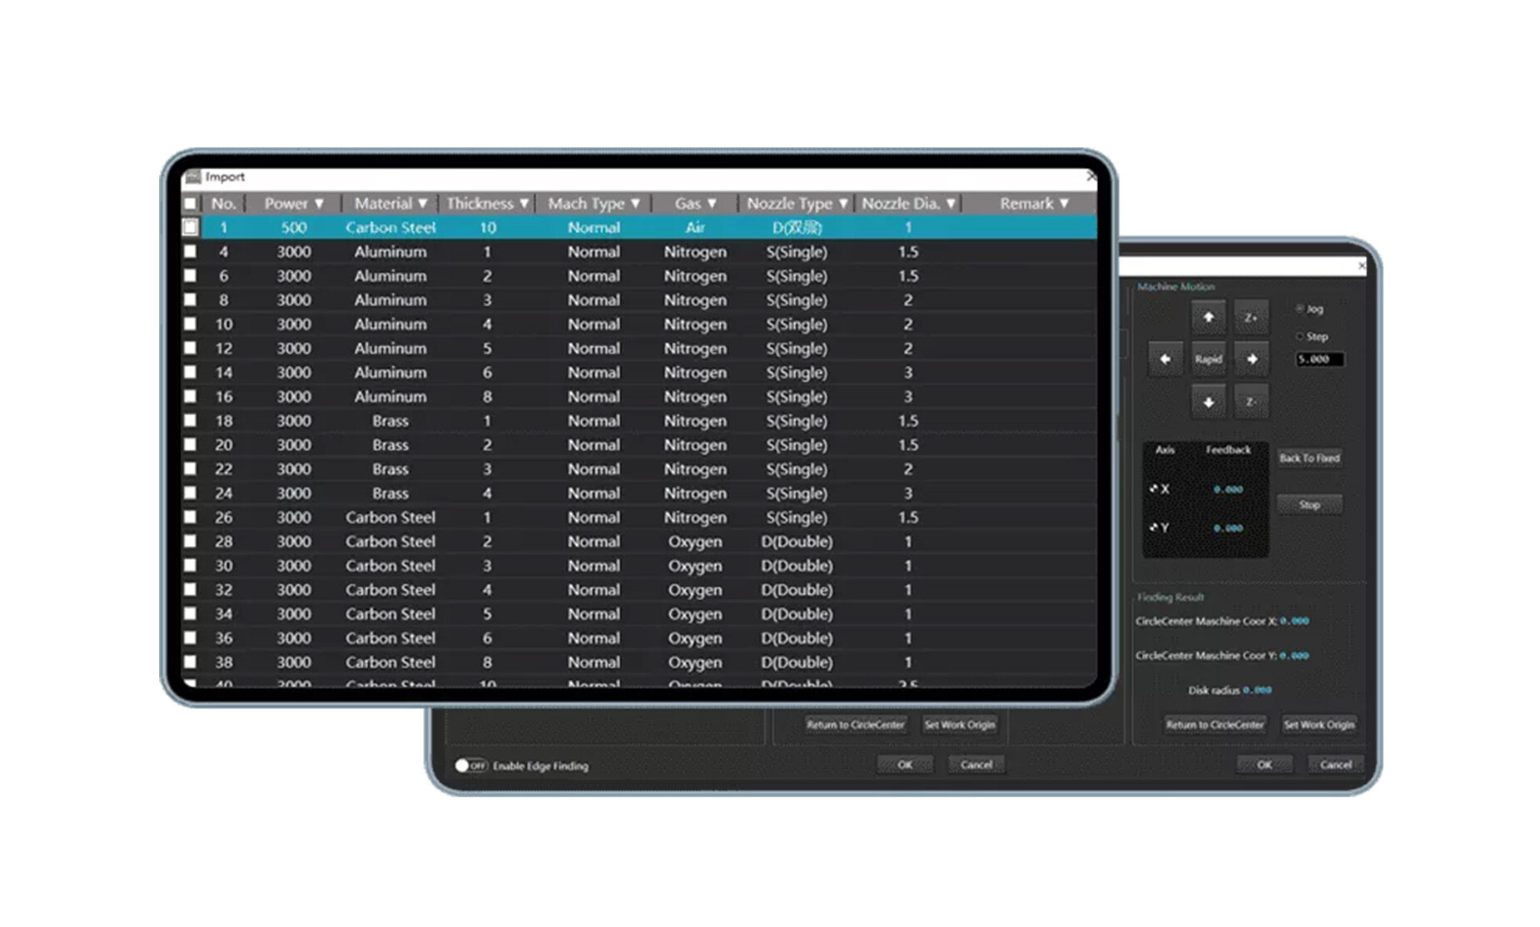This screenshot has width=1540, height=927.
Task: Turn on Enable Edge Finding switch
Action: [x=470, y=766]
